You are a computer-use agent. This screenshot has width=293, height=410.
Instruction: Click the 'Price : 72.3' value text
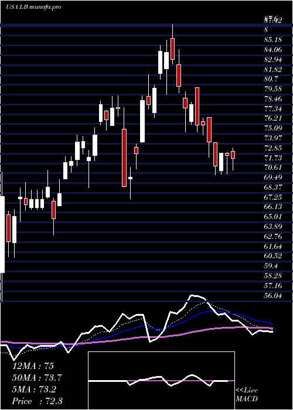pyautogui.click(x=37, y=401)
